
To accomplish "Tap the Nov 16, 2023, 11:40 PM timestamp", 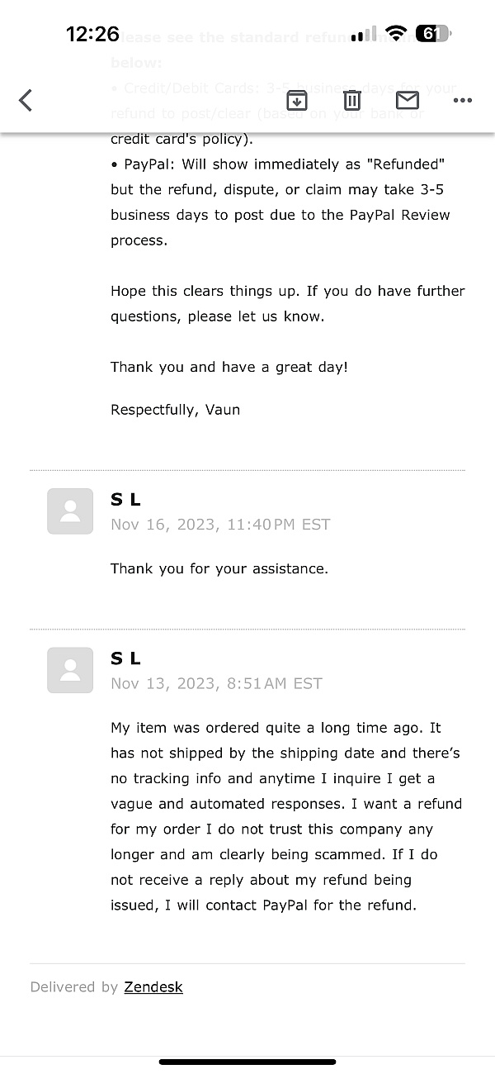I will click(x=220, y=524).
